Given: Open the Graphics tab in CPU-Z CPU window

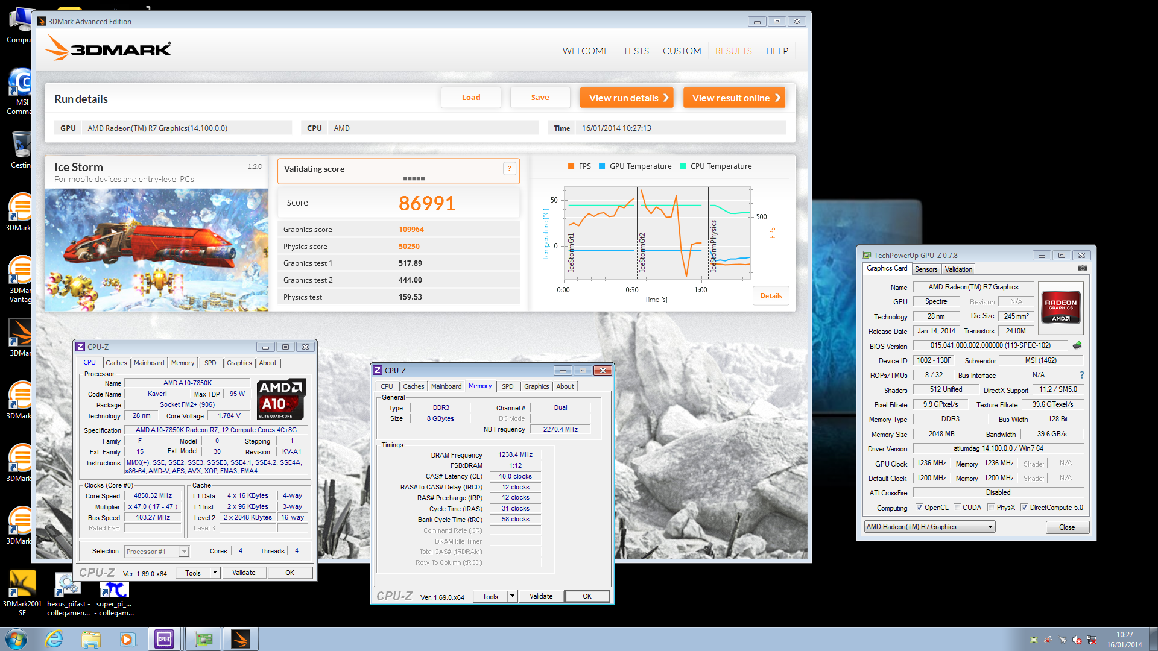Looking at the screenshot, I should click(x=239, y=363).
